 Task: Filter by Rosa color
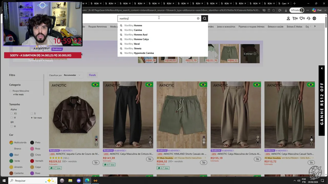[32, 149]
